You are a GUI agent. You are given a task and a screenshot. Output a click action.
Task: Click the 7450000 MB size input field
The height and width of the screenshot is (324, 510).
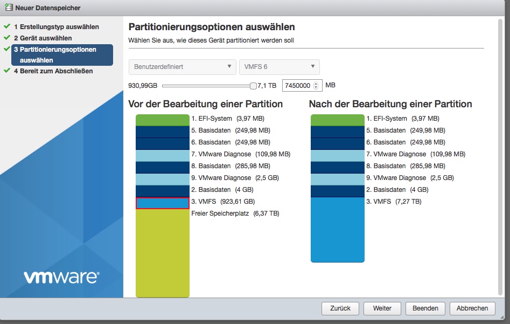pyautogui.click(x=297, y=85)
